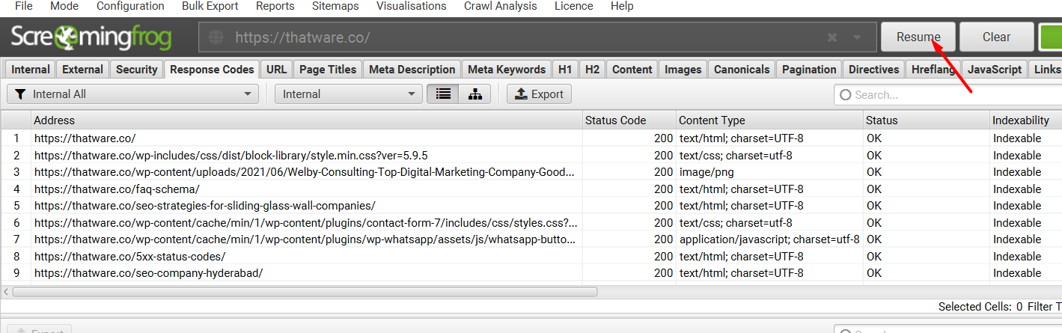Open the Directives tab
Screen dimensions: 1062x333
pyautogui.click(x=873, y=70)
